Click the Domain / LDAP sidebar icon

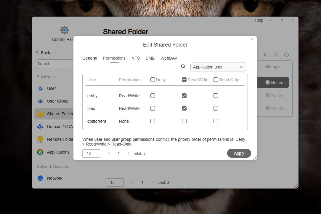click(40, 127)
